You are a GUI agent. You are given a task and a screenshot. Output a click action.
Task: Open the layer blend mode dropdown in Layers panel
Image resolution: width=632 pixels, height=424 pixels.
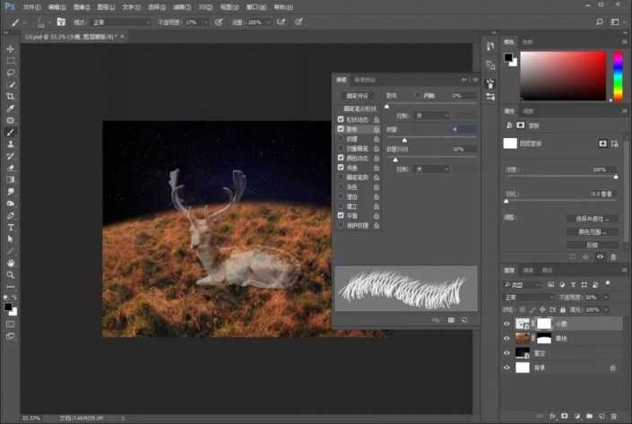[529, 297]
